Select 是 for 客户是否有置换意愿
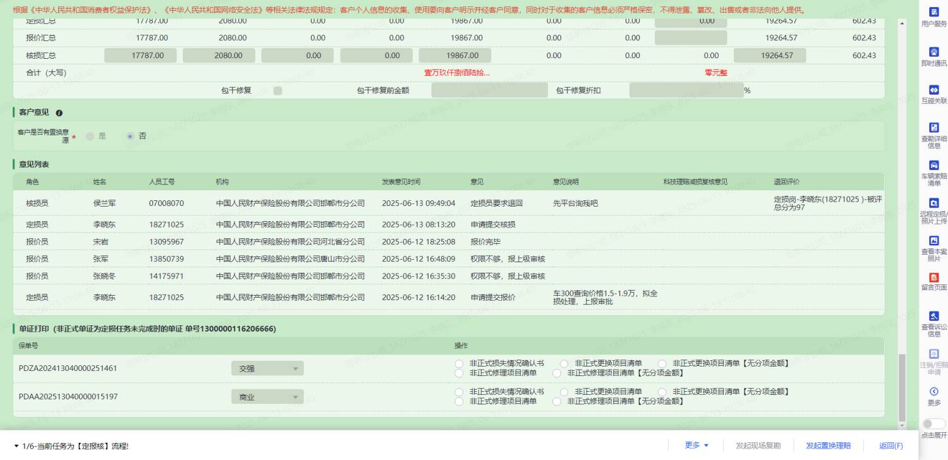Viewport: 948px width, 460px height. tap(90, 136)
